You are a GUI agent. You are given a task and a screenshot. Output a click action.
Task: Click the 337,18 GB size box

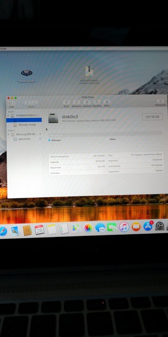(x=152, y=117)
